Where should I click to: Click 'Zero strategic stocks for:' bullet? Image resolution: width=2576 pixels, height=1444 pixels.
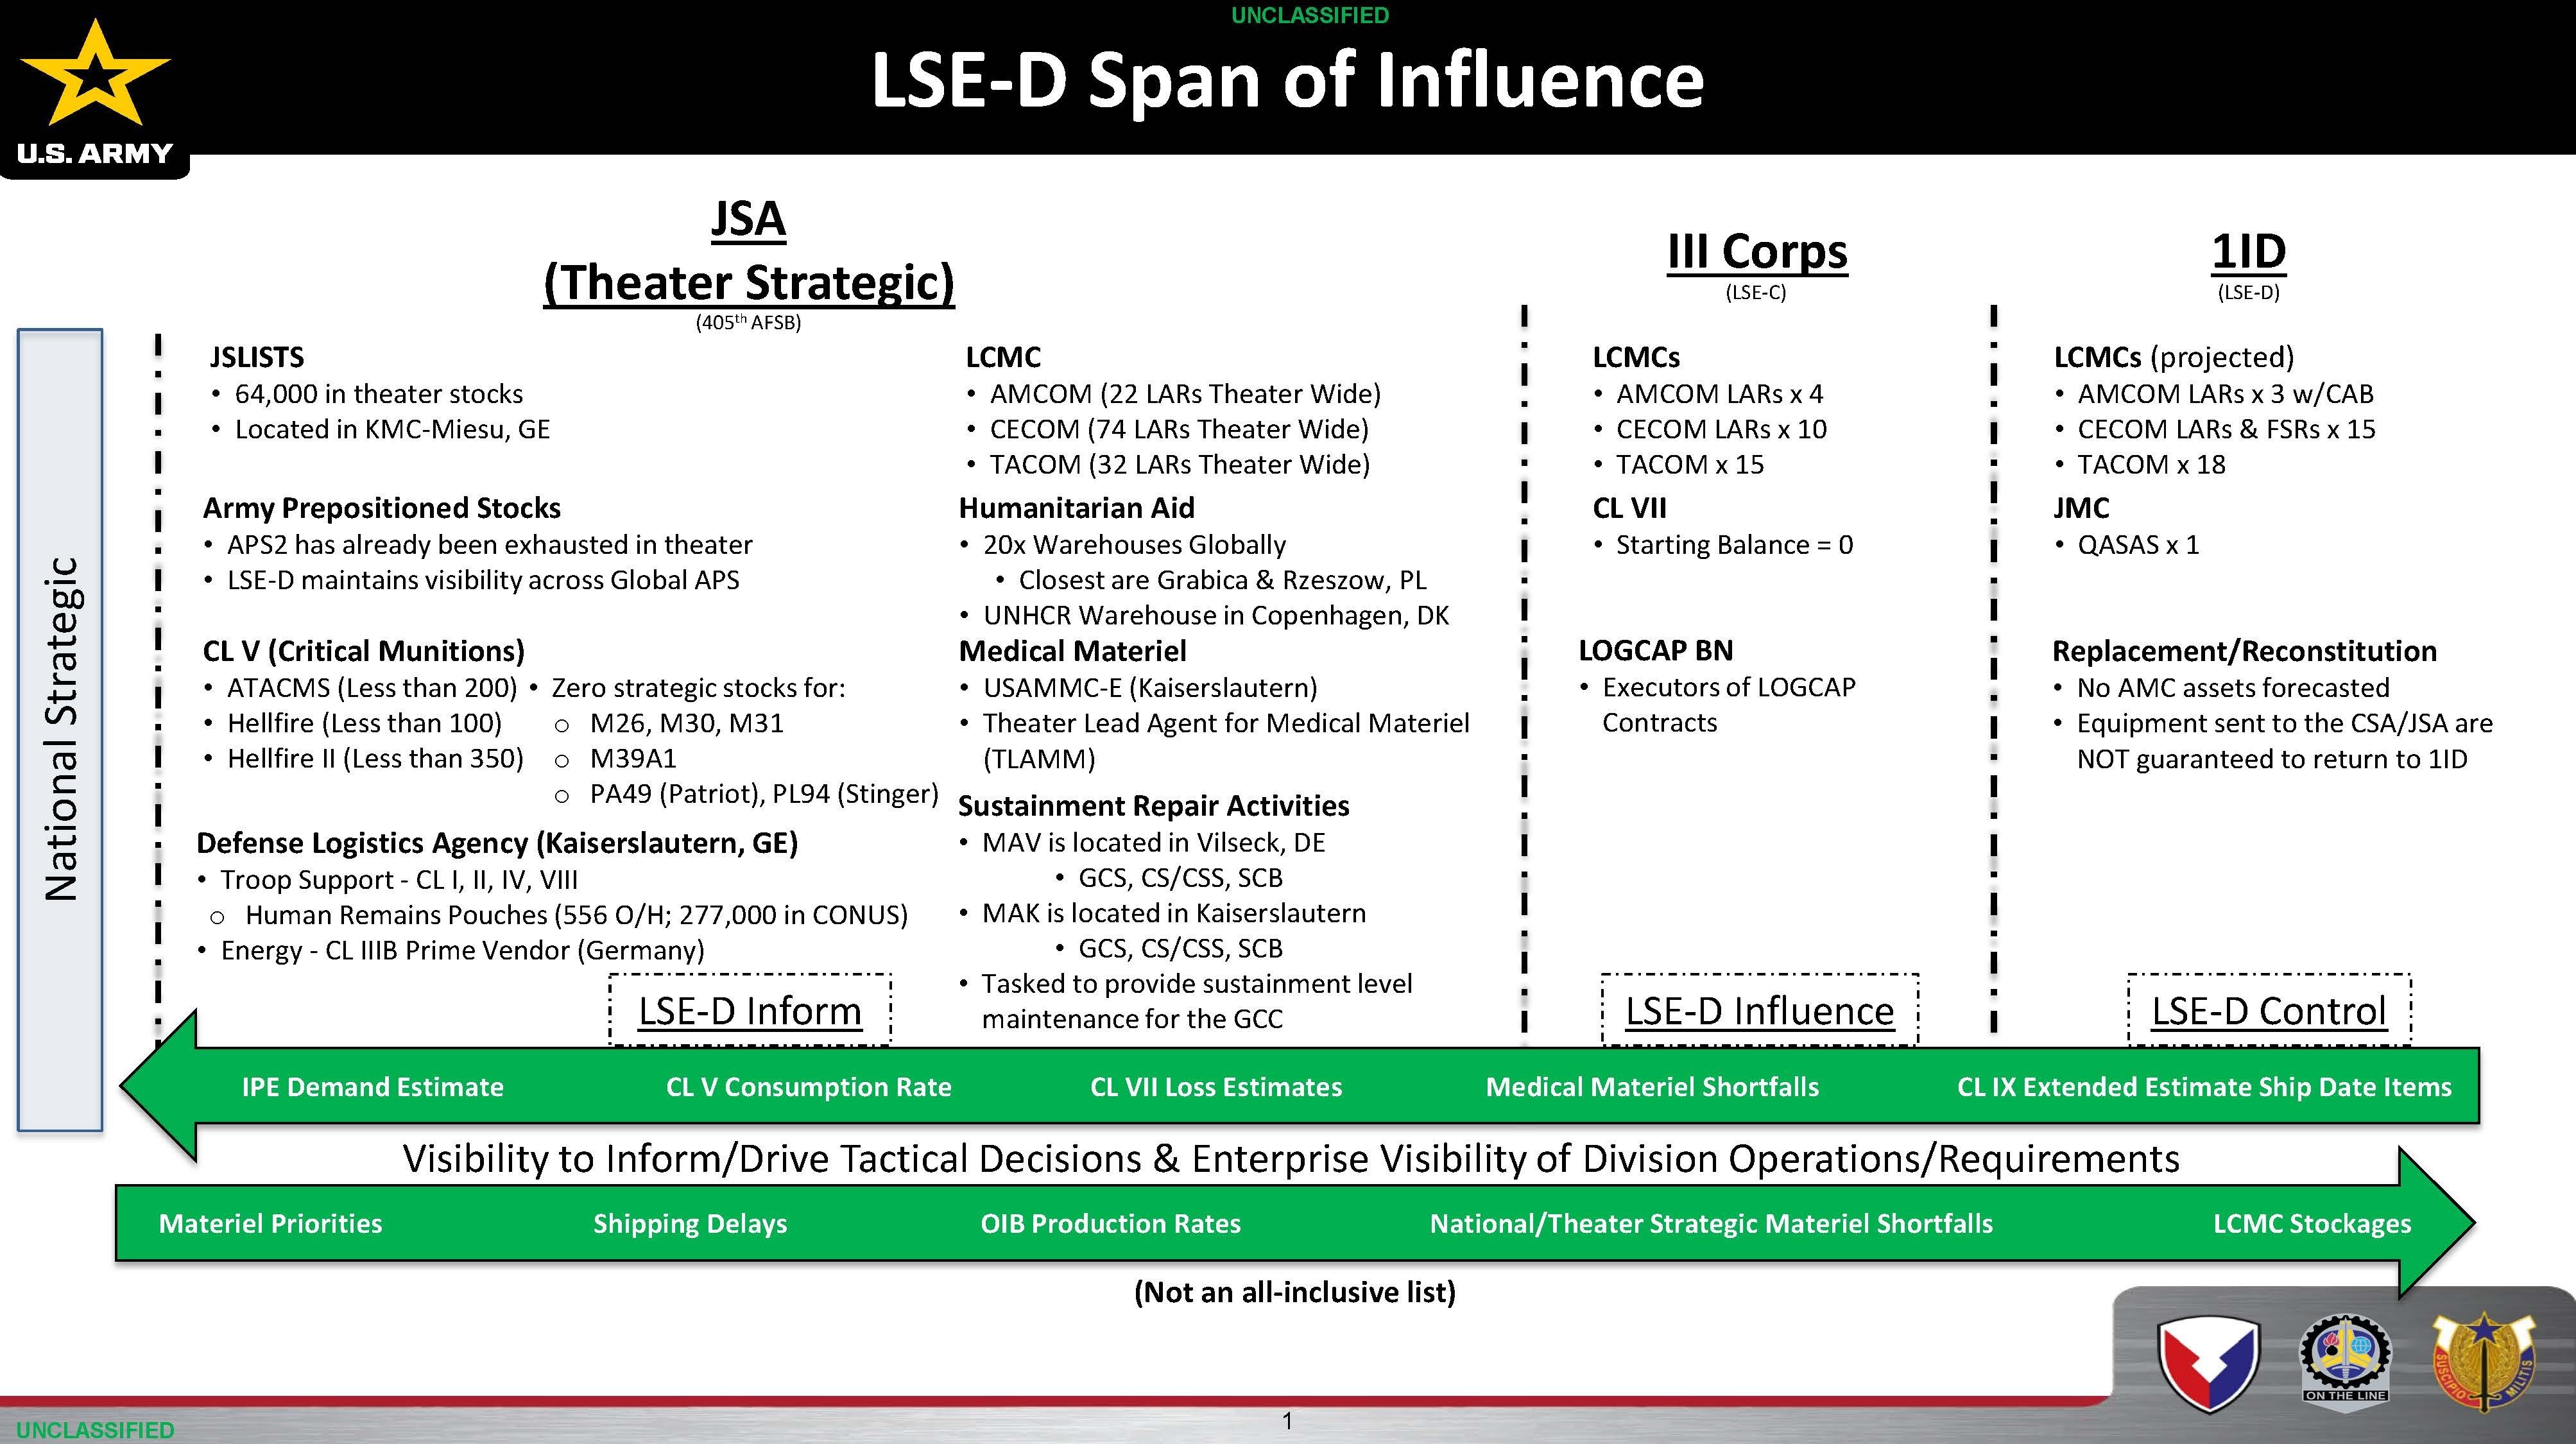click(x=698, y=688)
